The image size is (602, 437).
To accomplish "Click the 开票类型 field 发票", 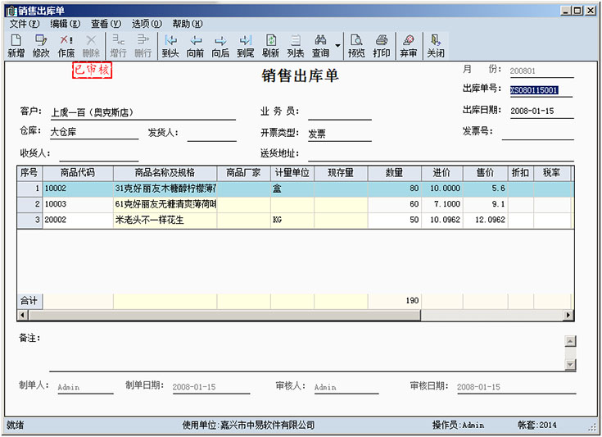I will [339, 134].
